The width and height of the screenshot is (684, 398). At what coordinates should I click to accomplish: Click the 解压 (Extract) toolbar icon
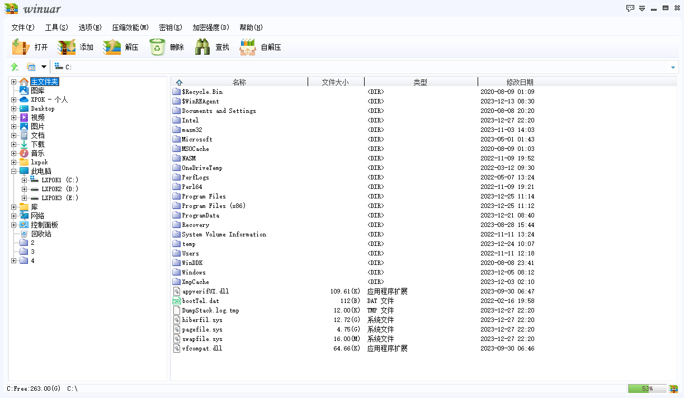112,47
